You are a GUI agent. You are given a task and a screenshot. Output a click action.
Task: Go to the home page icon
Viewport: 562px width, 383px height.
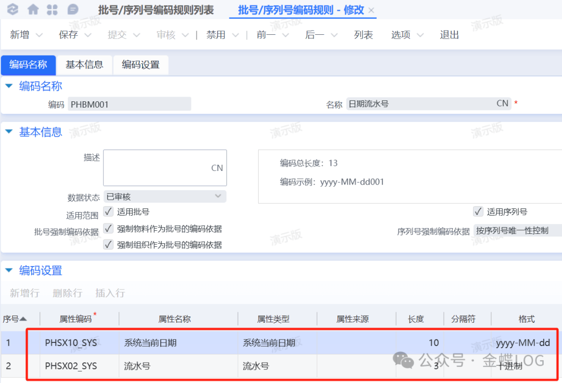pos(33,9)
